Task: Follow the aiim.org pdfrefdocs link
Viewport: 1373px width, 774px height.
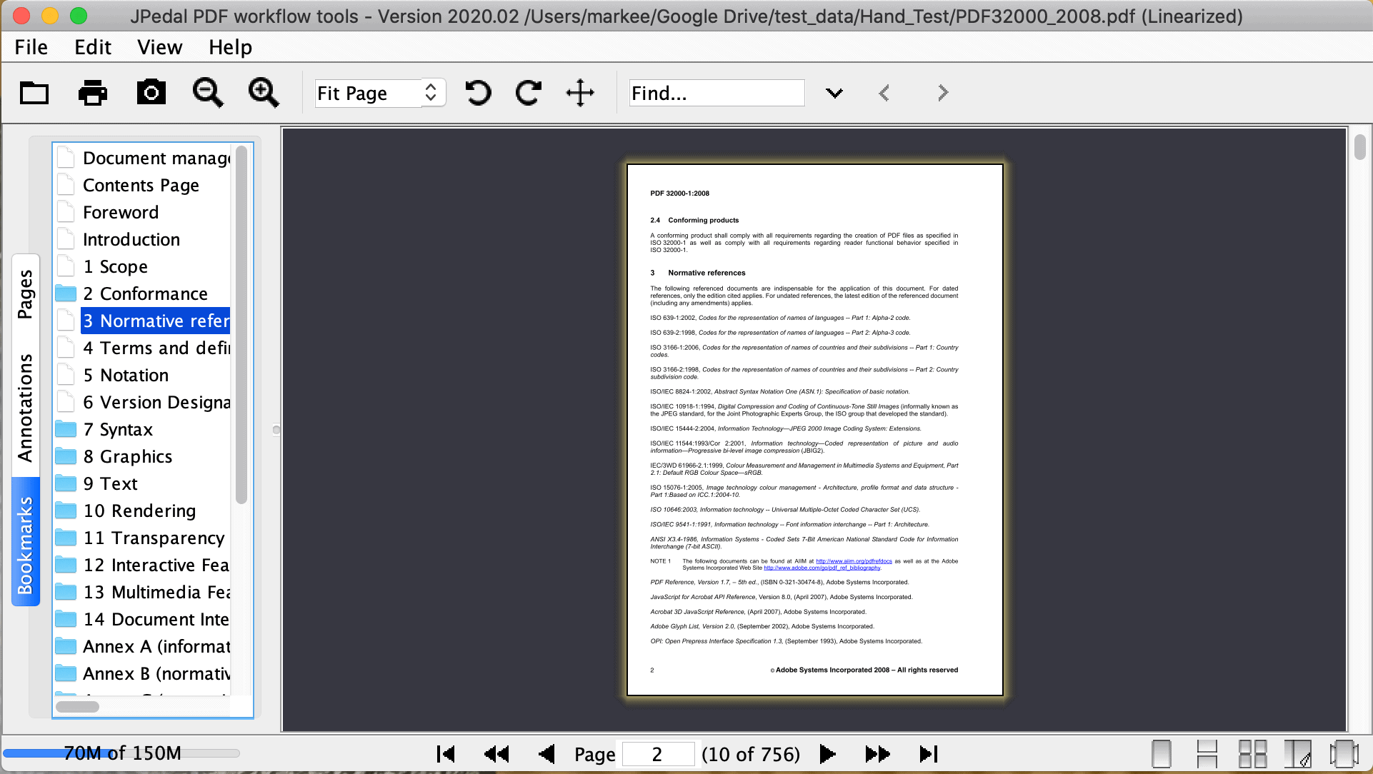Action: point(854,561)
